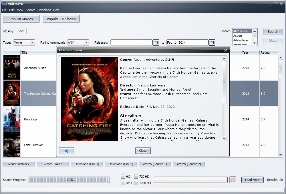Screen dimensions: 286x194
Task: Click results table scrollbar down arrow
Action: click(x=281, y=155)
